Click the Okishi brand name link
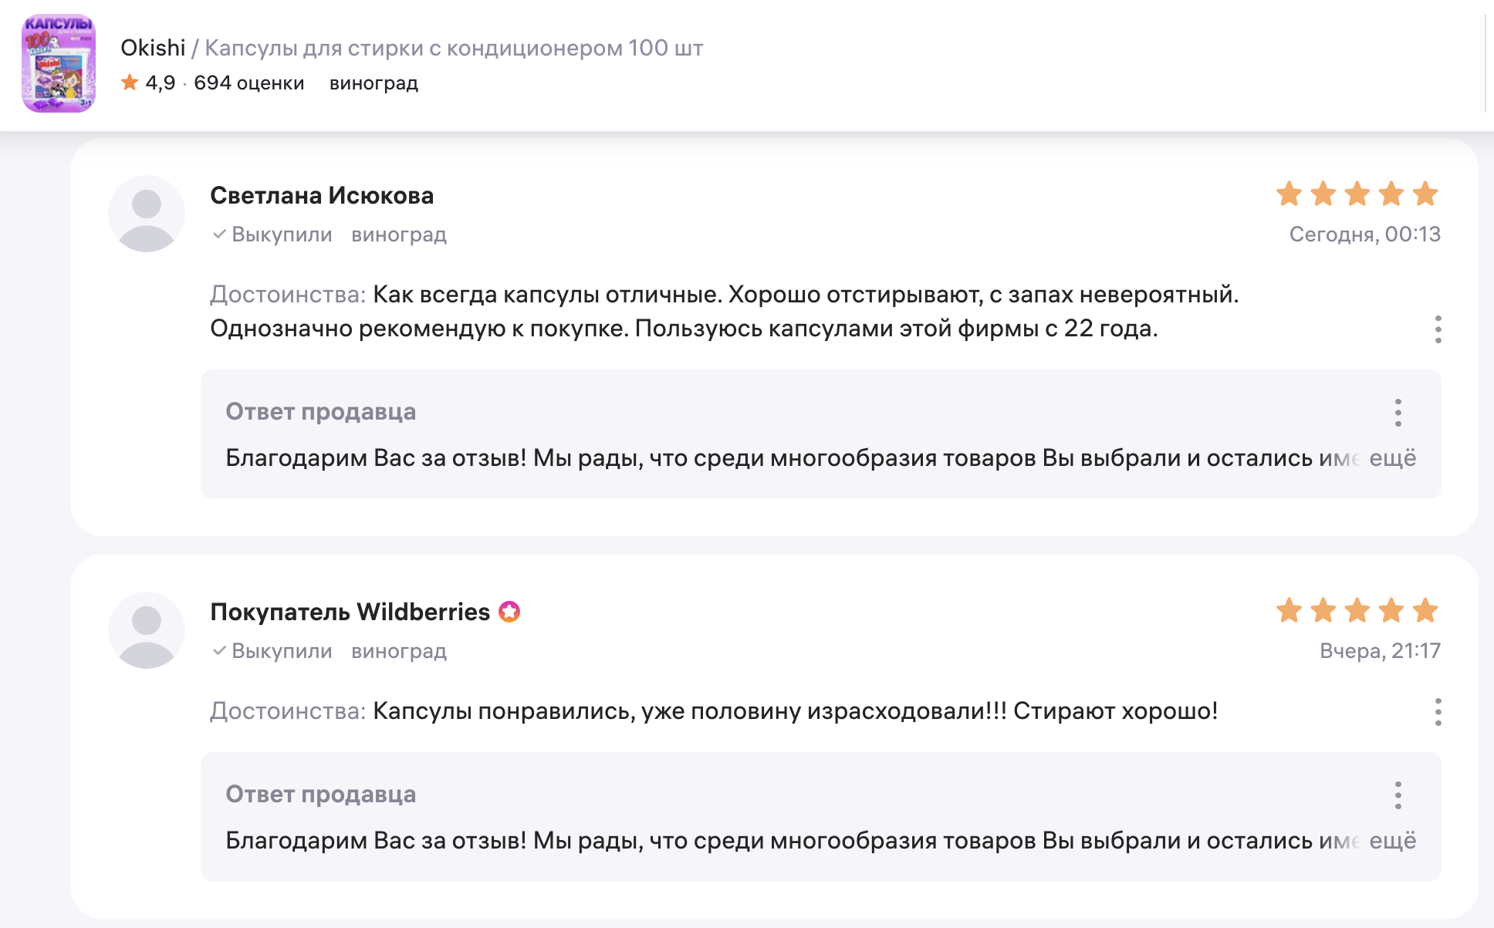 click(x=152, y=48)
